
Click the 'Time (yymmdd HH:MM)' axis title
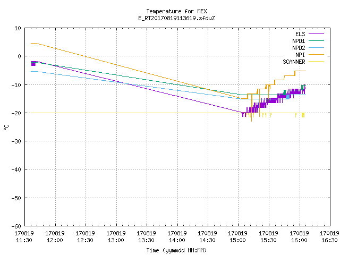(176, 250)
